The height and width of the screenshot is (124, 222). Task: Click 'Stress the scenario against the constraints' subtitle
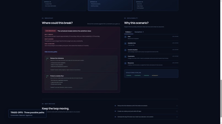coord(104,24)
